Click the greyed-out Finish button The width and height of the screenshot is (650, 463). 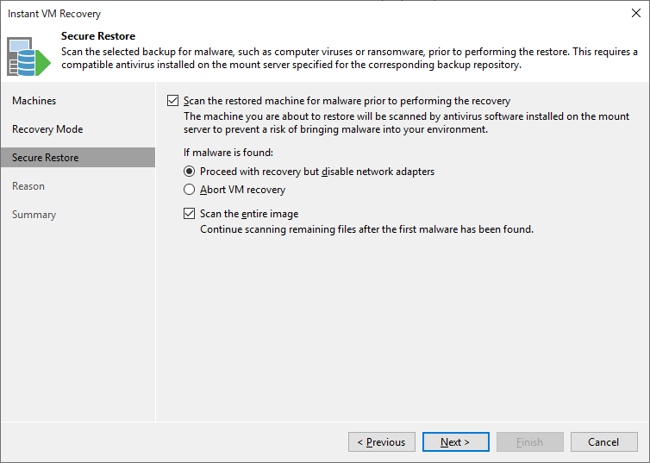530,441
